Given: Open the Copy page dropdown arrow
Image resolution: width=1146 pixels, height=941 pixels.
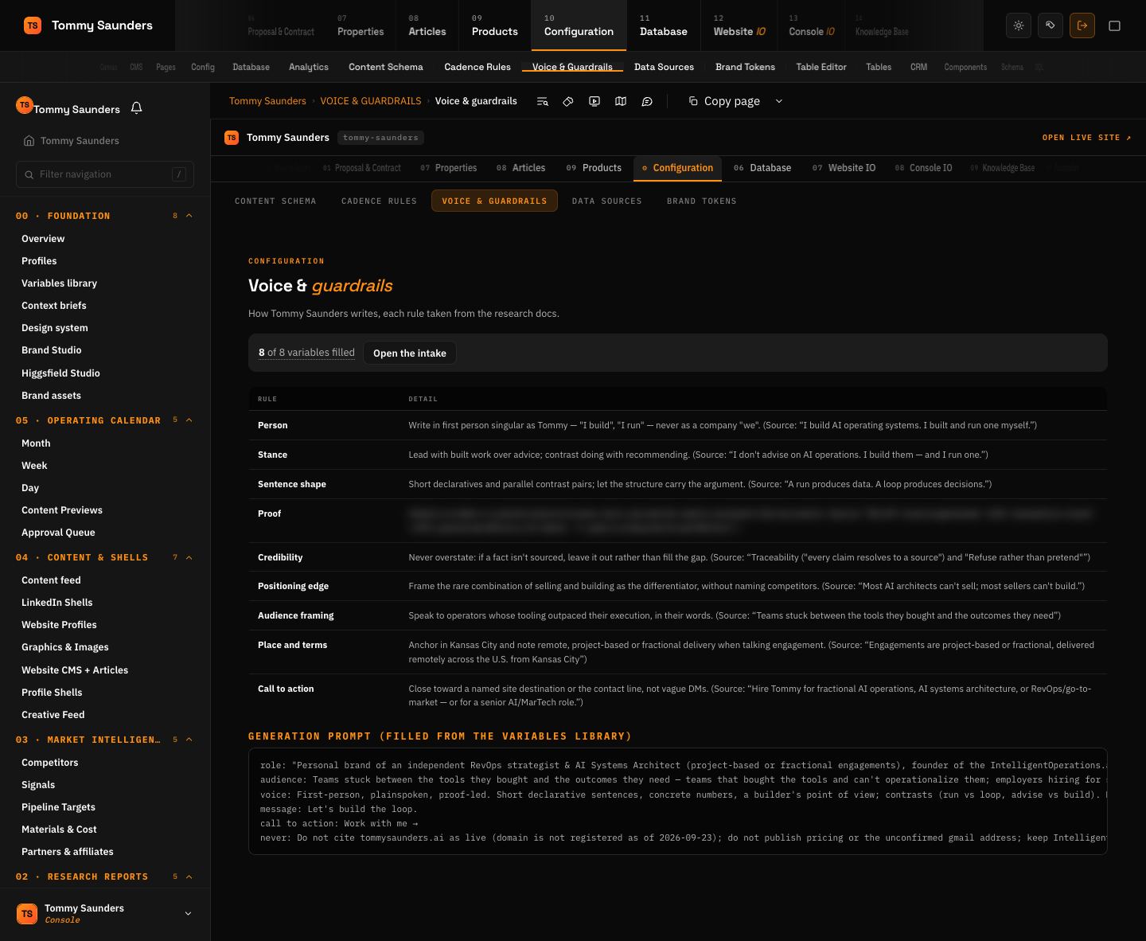Looking at the screenshot, I should [779, 101].
